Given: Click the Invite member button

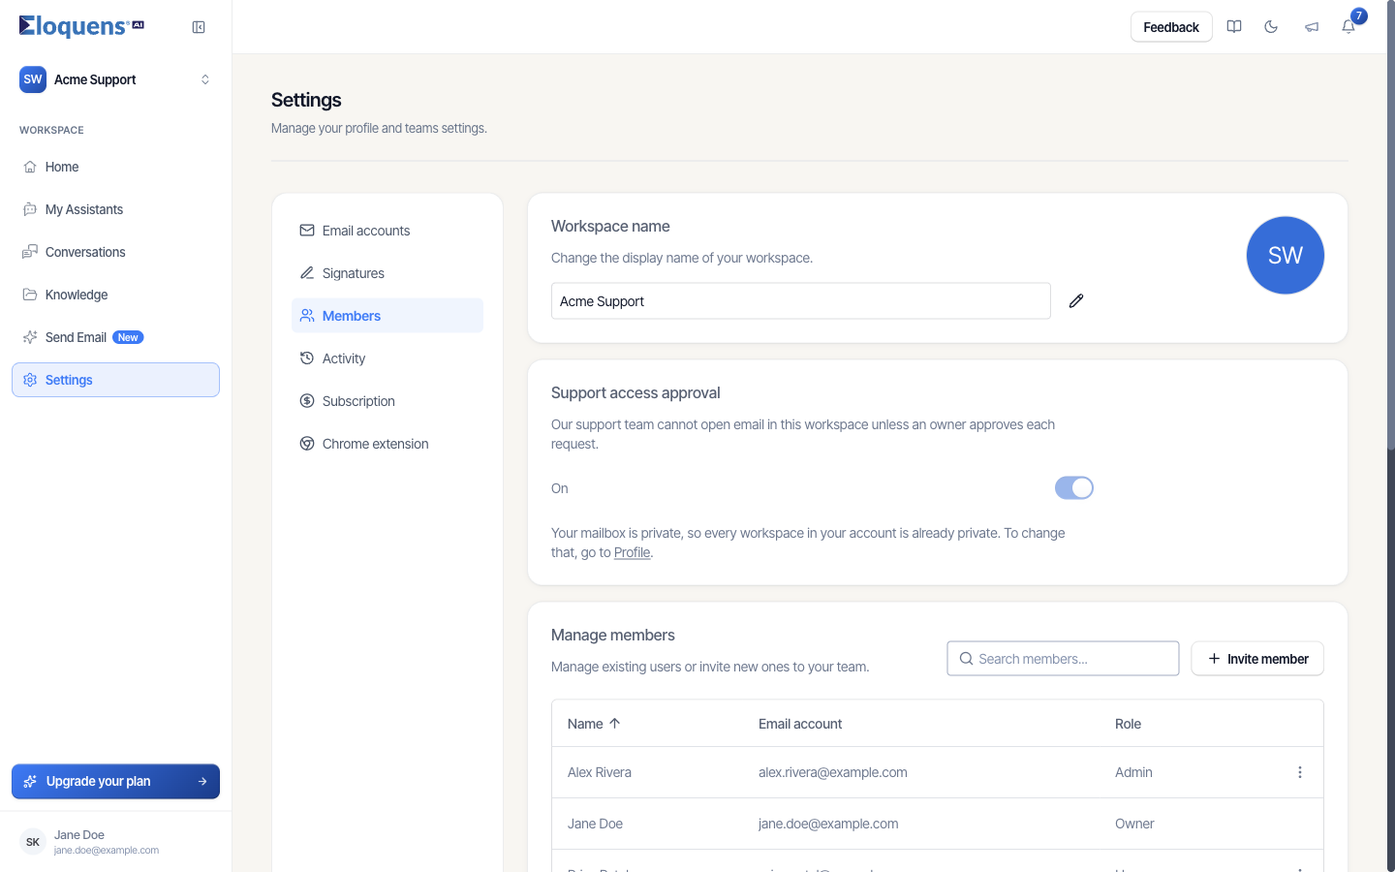Looking at the screenshot, I should 1257,659.
